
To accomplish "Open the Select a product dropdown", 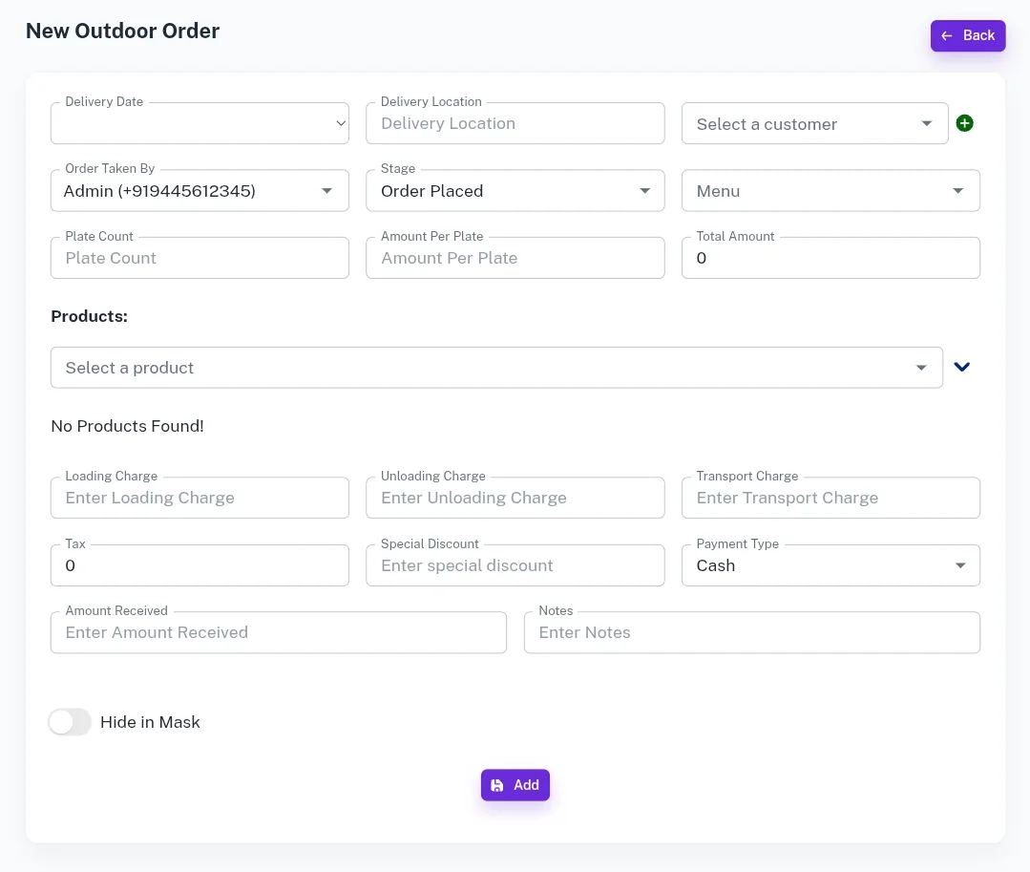I will (x=496, y=368).
